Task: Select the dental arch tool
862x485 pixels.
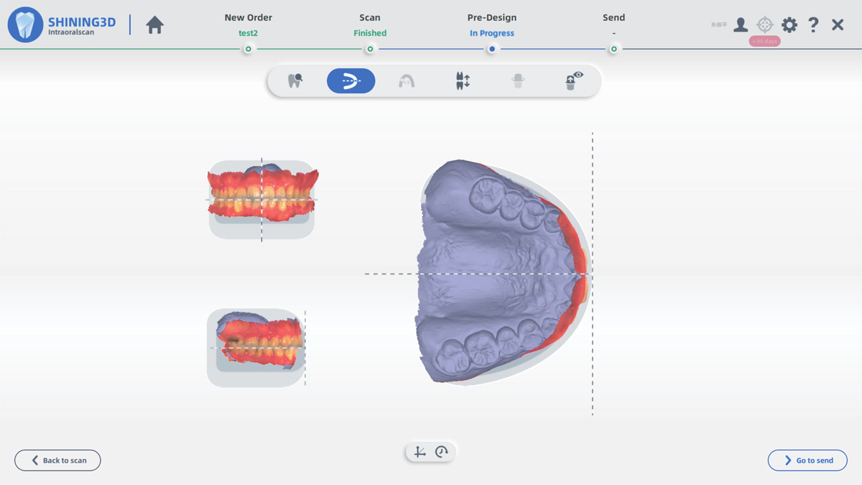Action: click(407, 81)
